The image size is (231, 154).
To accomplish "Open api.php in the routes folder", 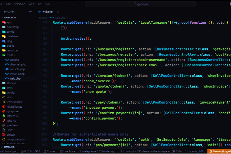I will tap(14, 60).
